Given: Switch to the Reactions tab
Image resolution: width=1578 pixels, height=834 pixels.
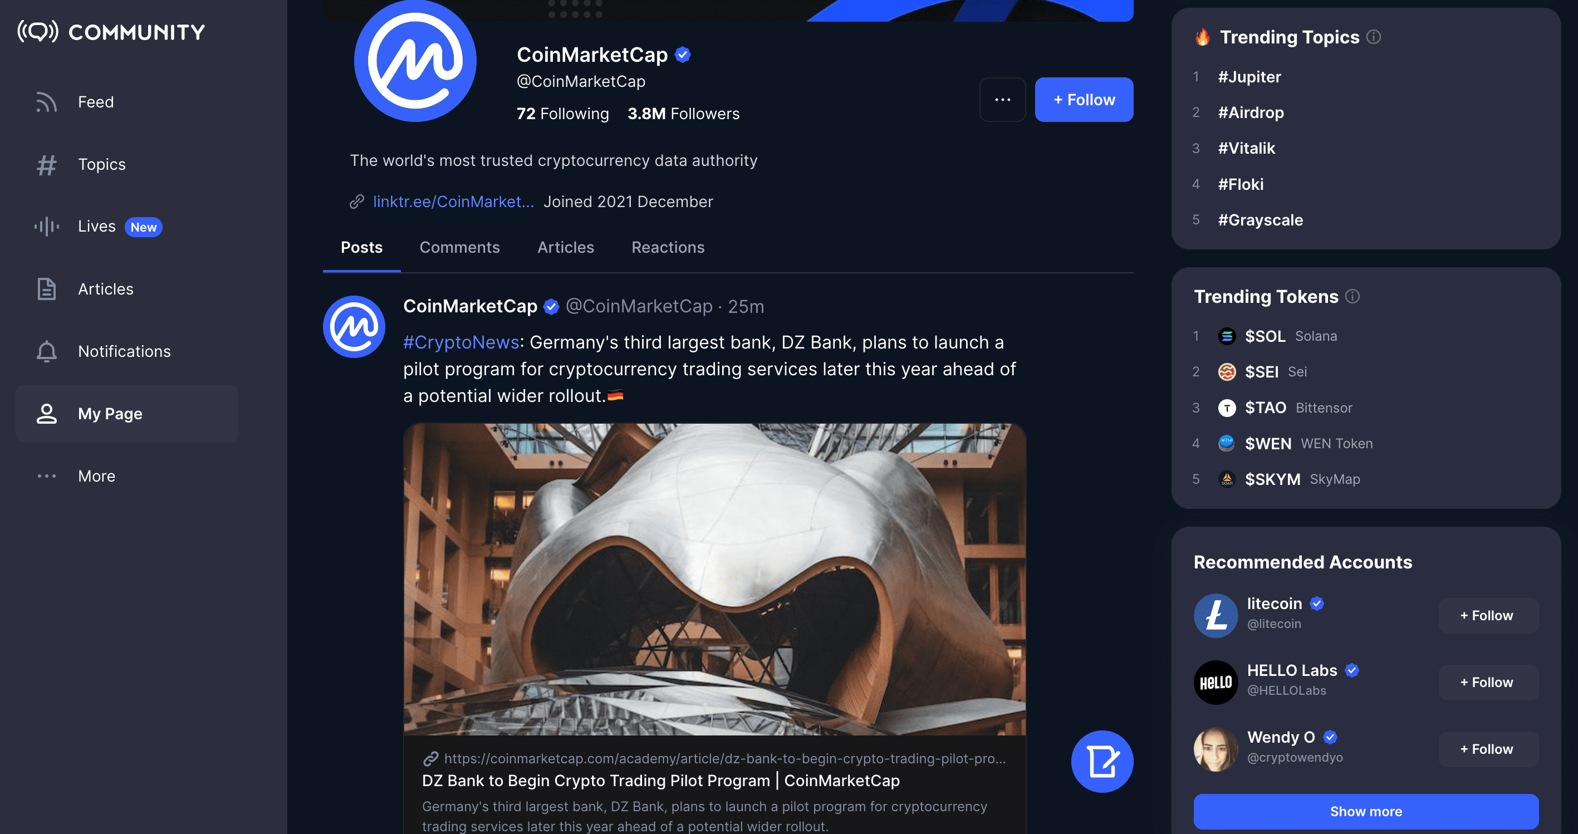Looking at the screenshot, I should tap(668, 247).
